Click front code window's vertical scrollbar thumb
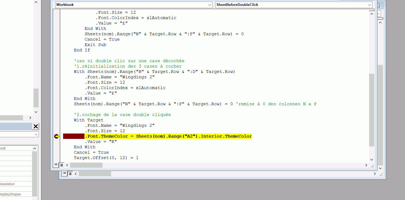Image resolution: width=405 pixels, height=200 pixels. coord(372,110)
